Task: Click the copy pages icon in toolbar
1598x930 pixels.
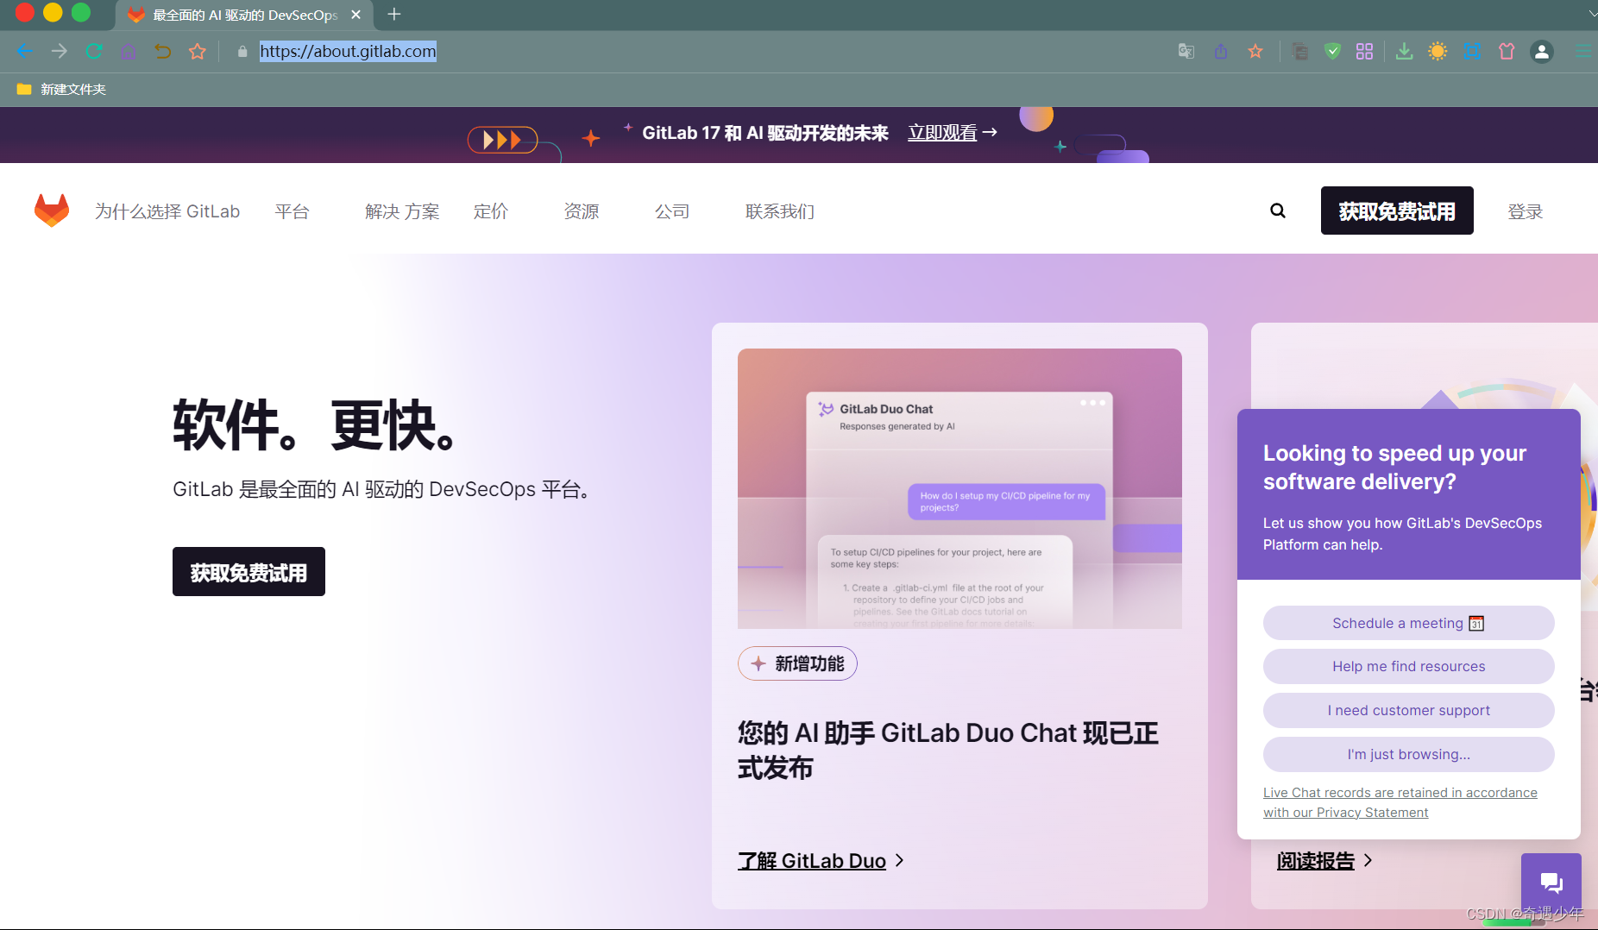Action: [1299, 51]
